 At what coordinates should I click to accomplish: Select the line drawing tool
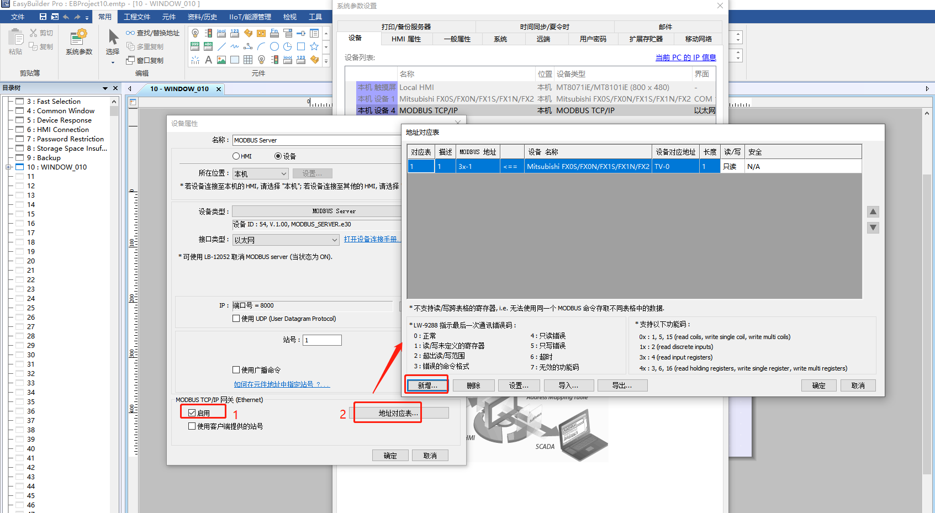click(x=221, y=46)
